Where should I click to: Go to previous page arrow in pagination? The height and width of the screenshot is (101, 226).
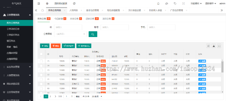pos(41,96)
